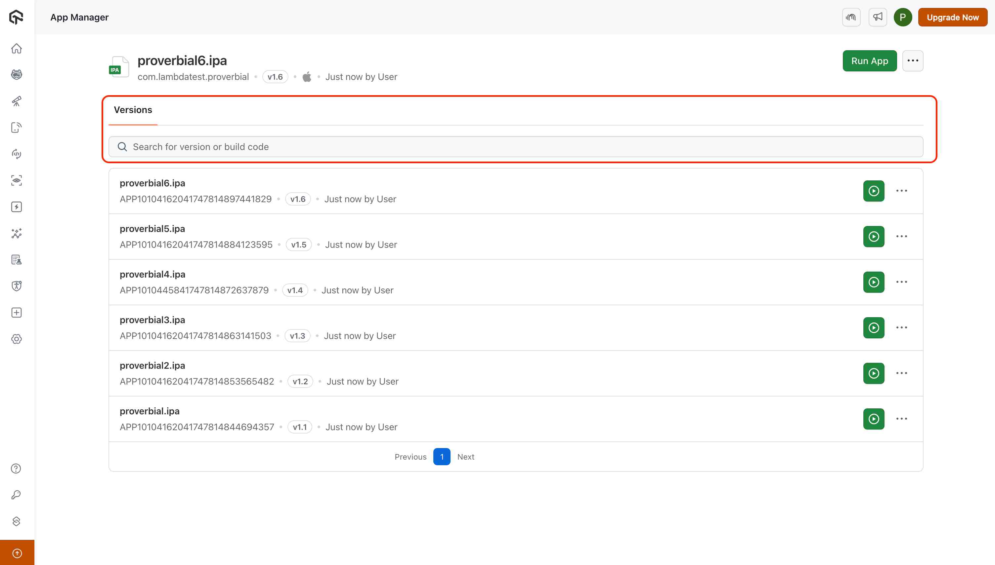Open more options for proverbial6.ipa row

click(901, 191)
